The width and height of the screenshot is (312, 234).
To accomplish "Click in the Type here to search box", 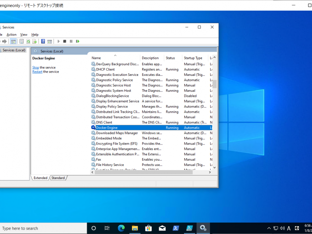I will (43, 228).
